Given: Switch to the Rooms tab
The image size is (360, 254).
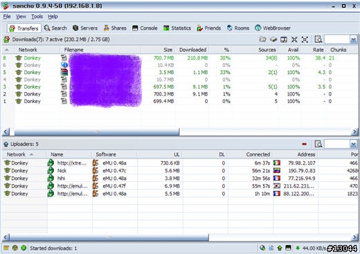Looking at the screenshot, I should [x=238, y=28].
